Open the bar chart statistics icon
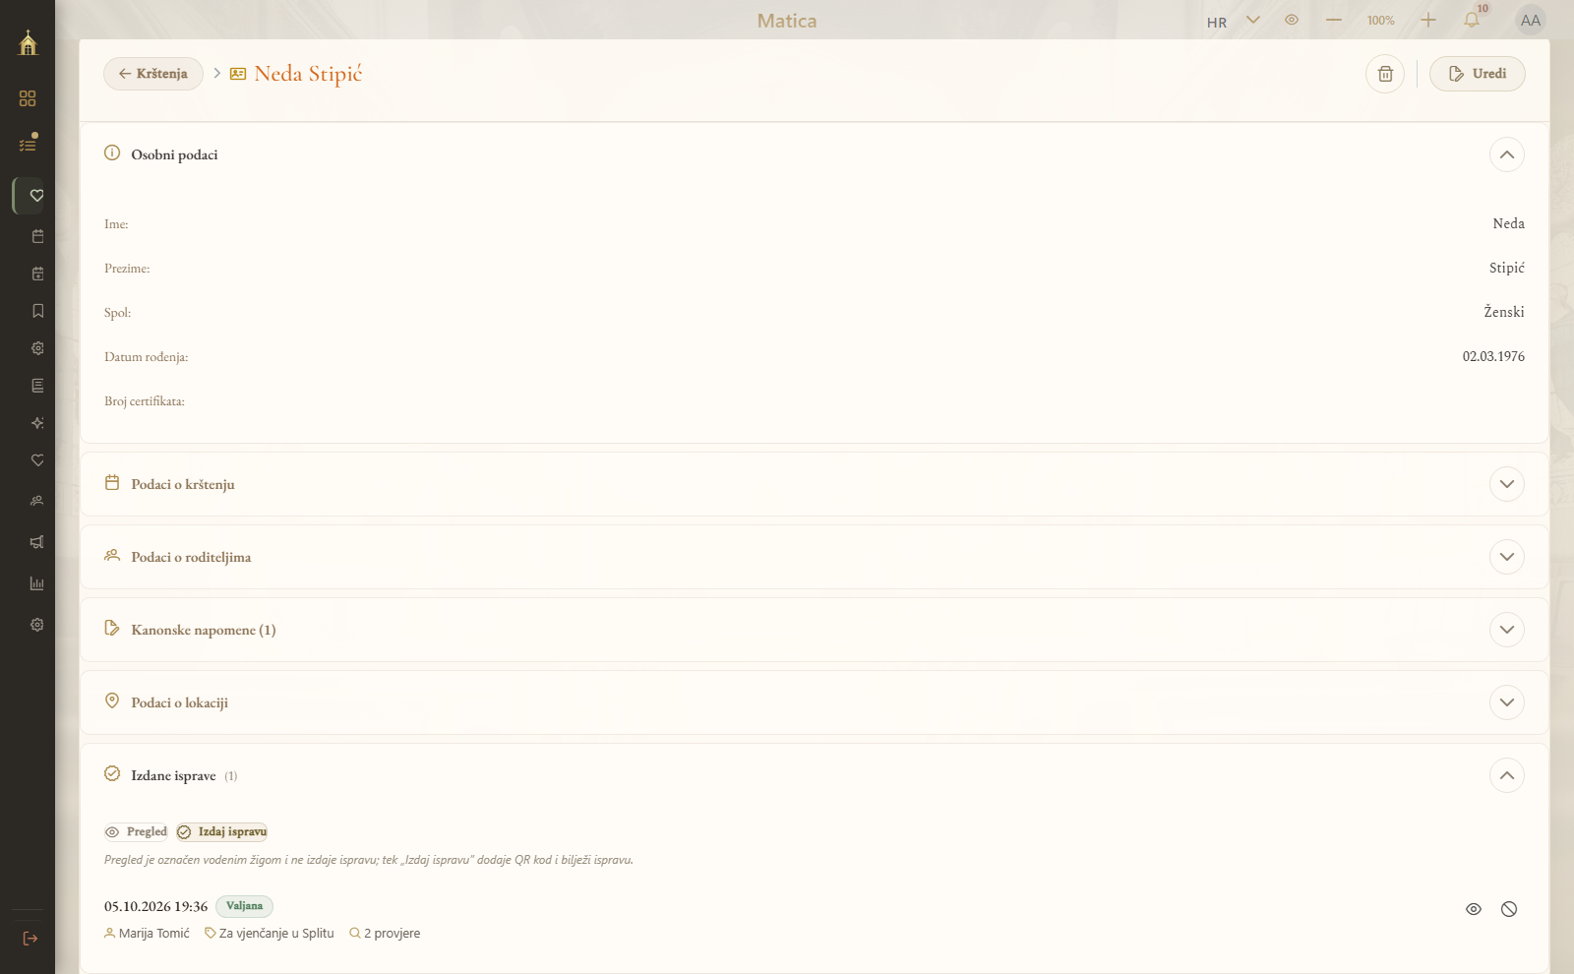This screenshot has width=1574, height=974. click(37, 583)
